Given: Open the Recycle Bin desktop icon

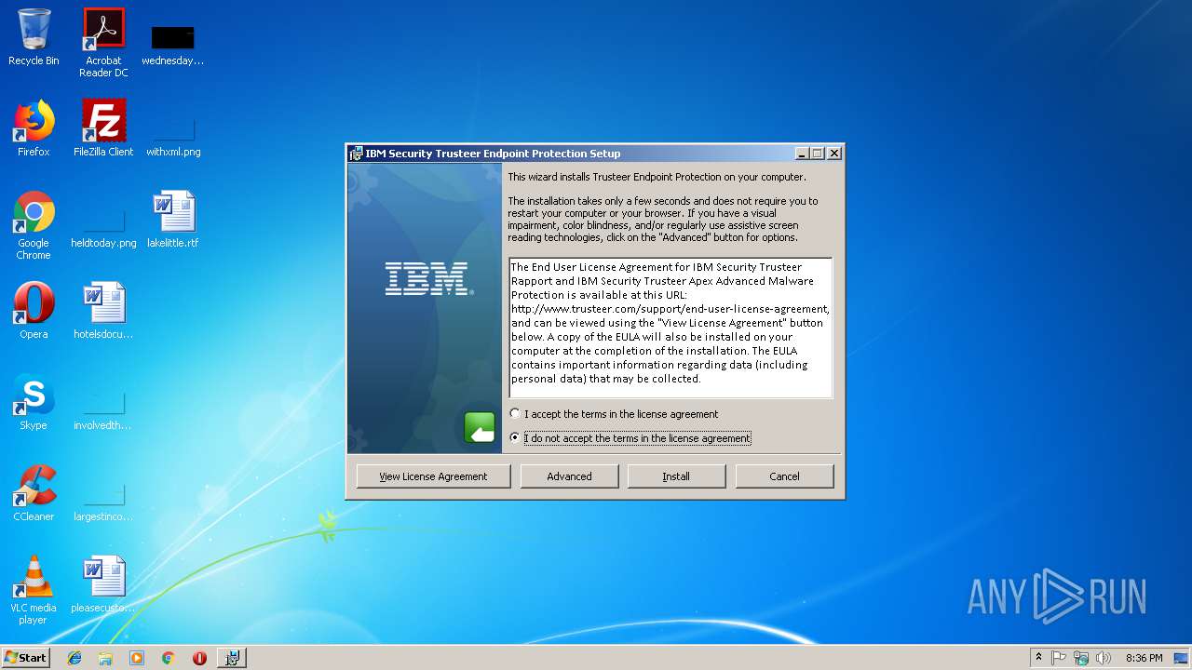Looking at the screenshot, I should click(34, 37).
